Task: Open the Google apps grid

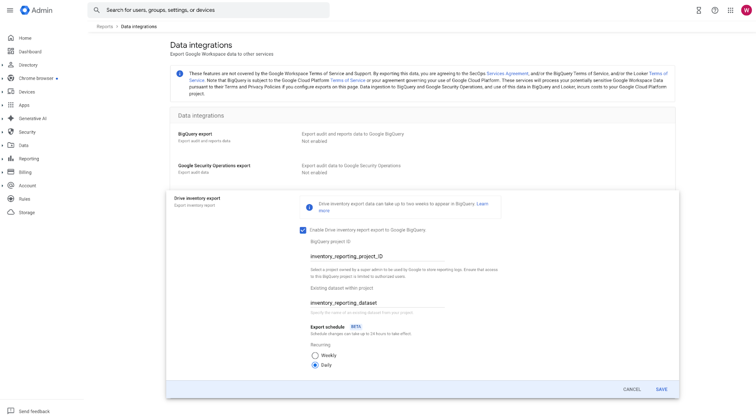Action: (x=730, y=10)
